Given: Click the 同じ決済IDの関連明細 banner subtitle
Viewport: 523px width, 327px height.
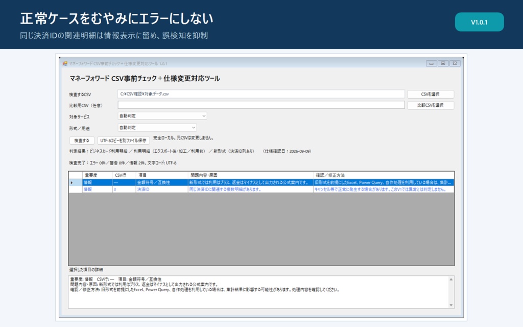Looking at the screenshot, I should [x=114, y=35].
